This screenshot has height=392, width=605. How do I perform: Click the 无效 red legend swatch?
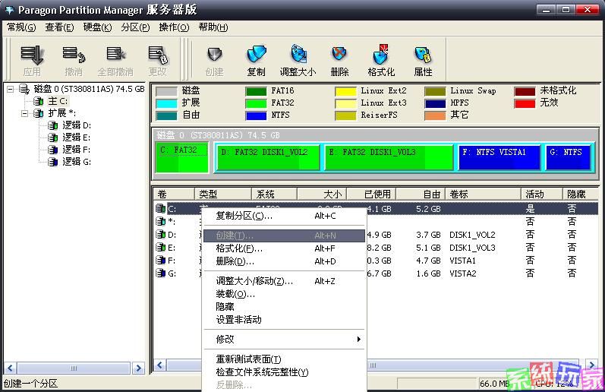pos(525,103)
